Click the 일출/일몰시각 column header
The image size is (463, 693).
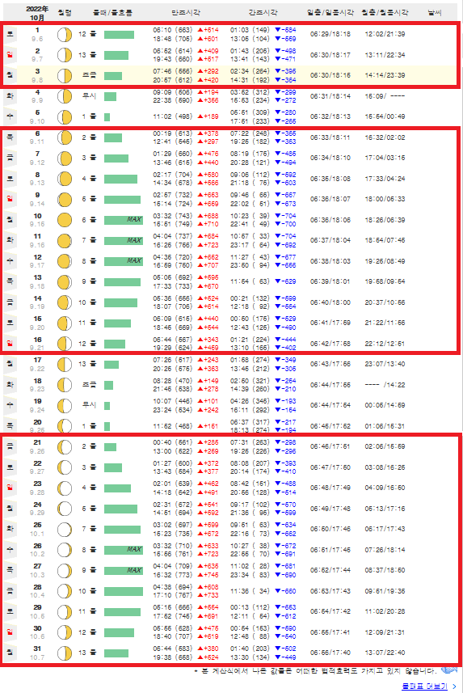click(330, 13)
